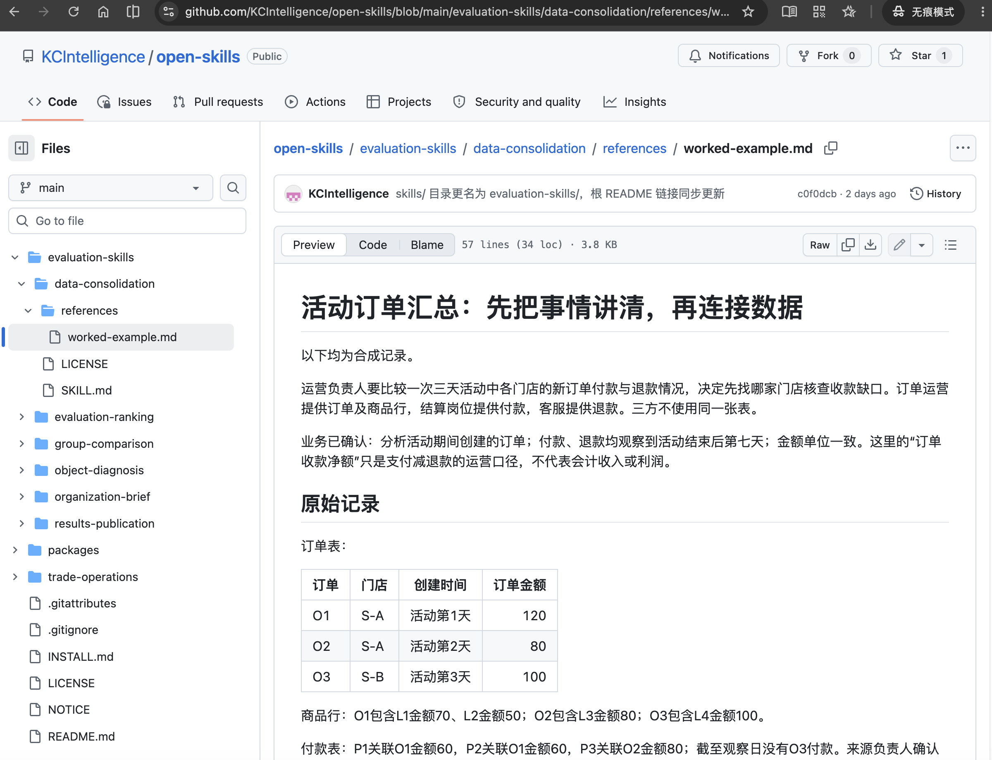Reload the browser page
Image resolution: width=992 pixels, height=760 pixels.
pyautogui.click(x=73, y=12)
